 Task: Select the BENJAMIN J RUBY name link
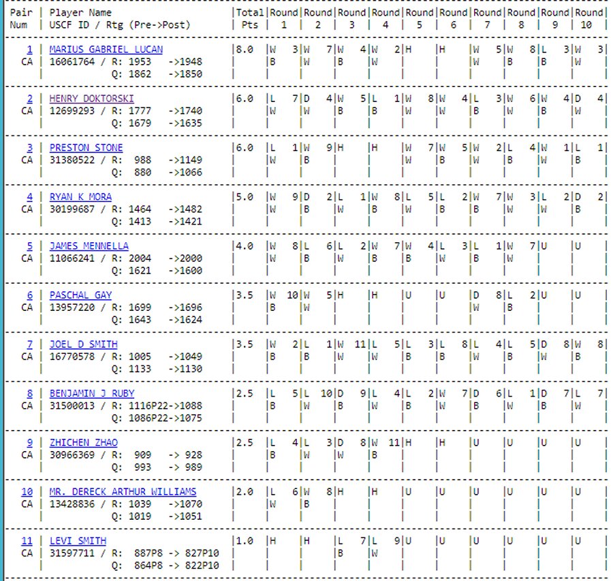pyautogui.click(x=92, y=394)
